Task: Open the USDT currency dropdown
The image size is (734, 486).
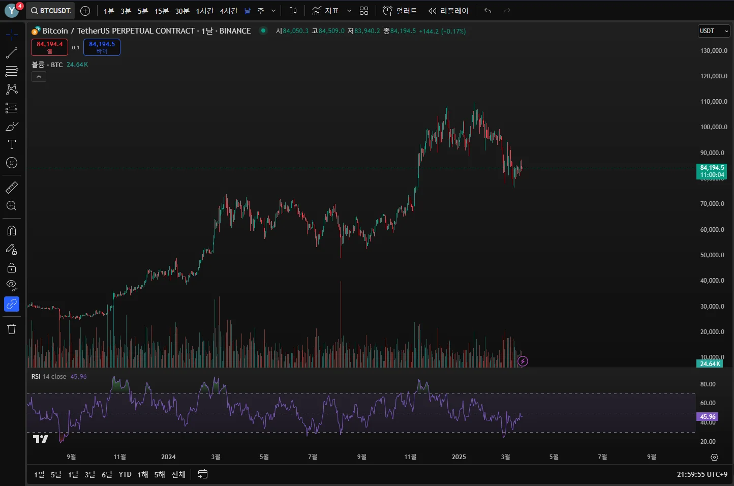Action: tap(714, 31)
